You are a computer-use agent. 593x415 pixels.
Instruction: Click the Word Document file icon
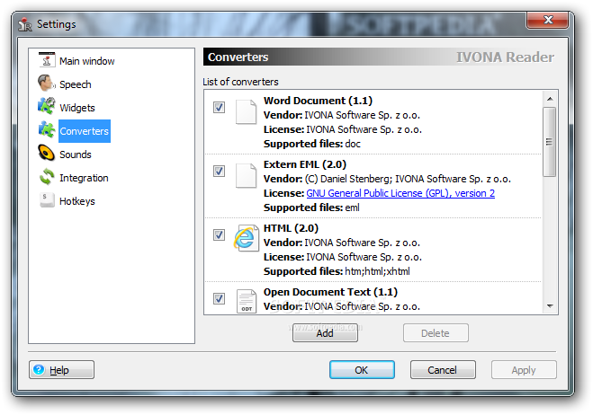[247, 112]
